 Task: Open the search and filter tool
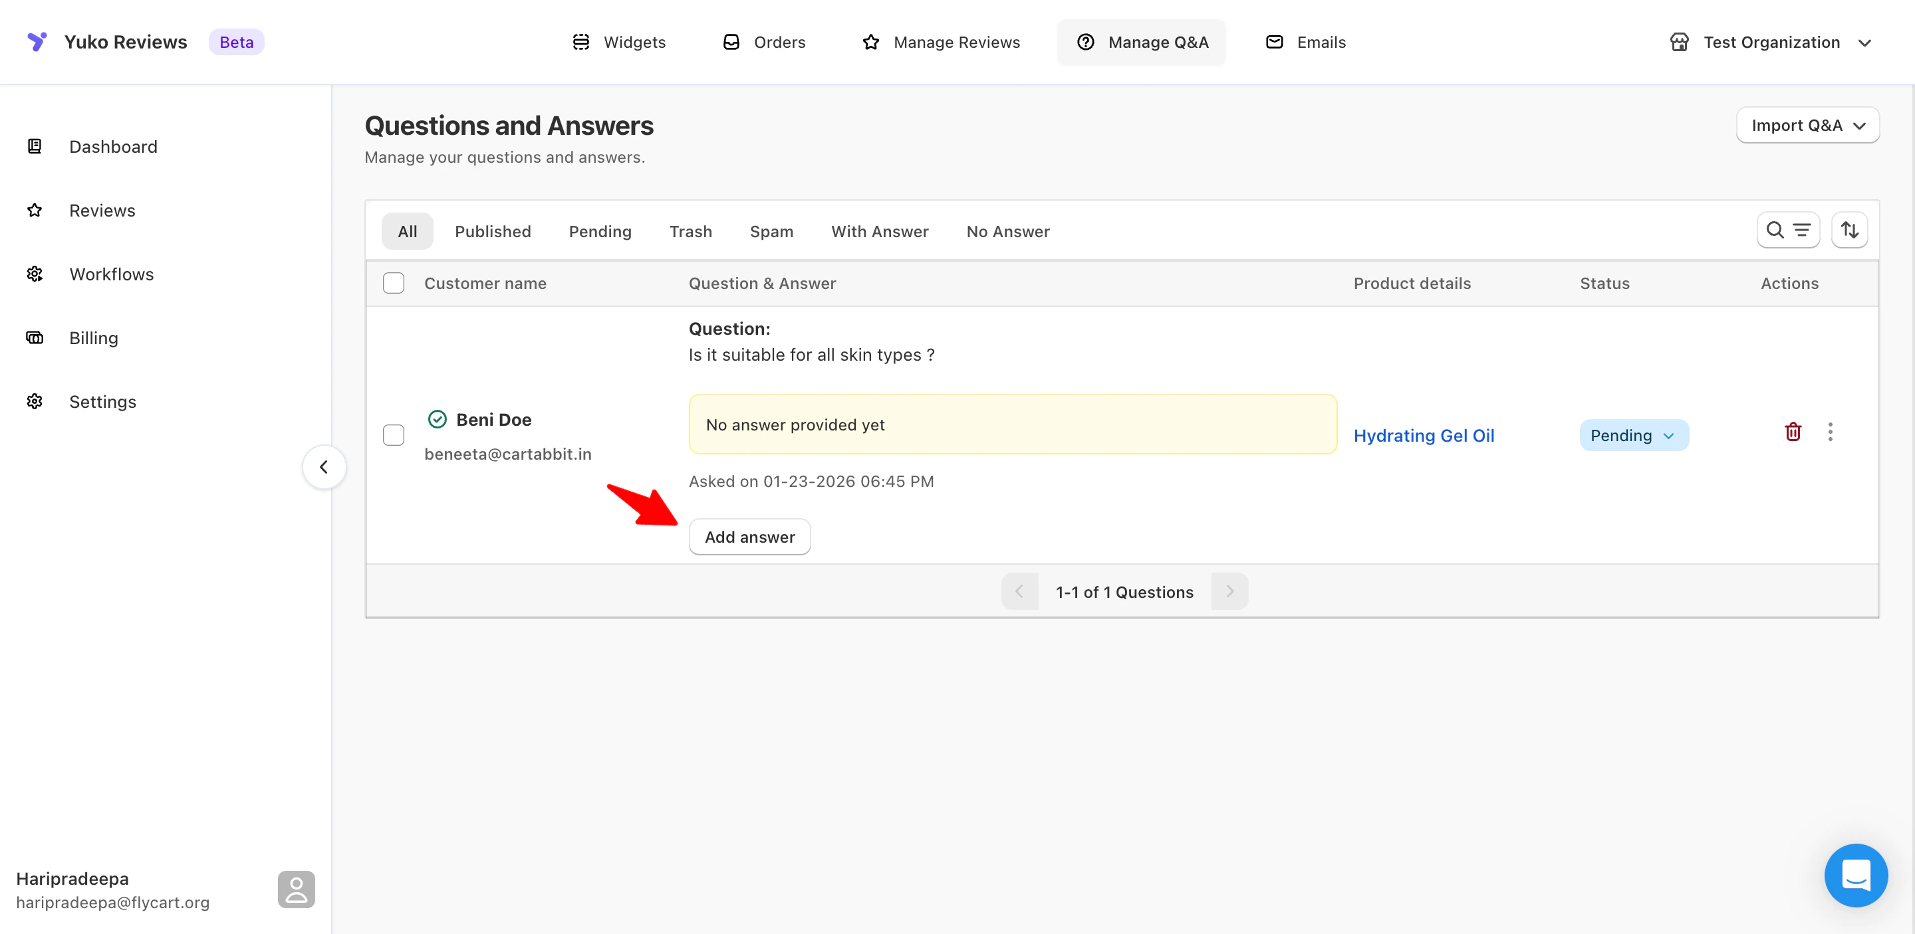point(1787,231)
